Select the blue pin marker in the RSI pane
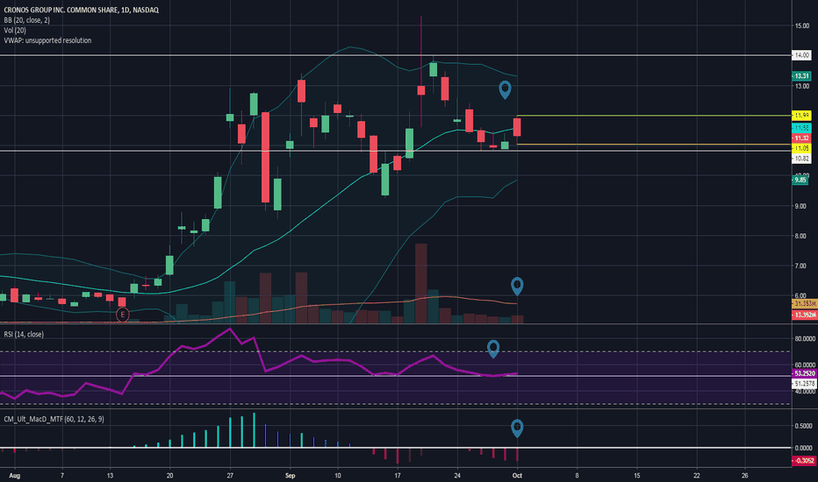 pos(493,349)
